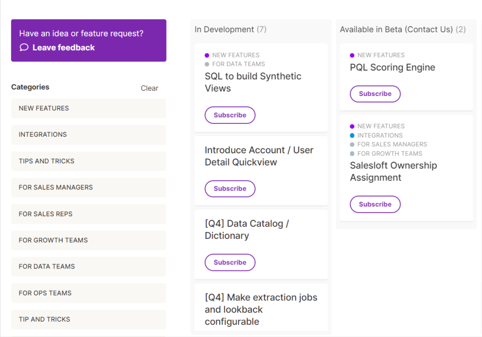Select FOR SALES REPS category
Screen dimensions: 482x337
click(x=88, y=214)
